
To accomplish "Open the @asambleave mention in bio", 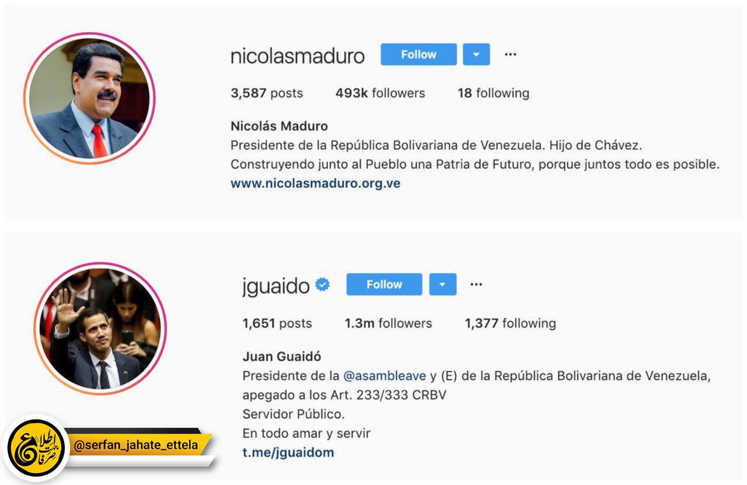I will click(385, 376).
